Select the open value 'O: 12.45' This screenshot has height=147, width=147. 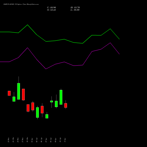51,10
